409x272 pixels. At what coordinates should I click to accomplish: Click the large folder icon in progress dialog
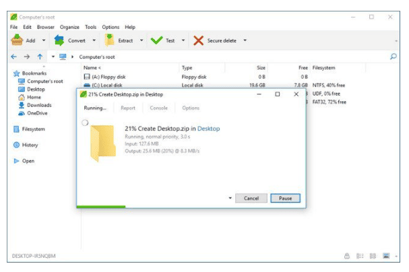point(103,143)
